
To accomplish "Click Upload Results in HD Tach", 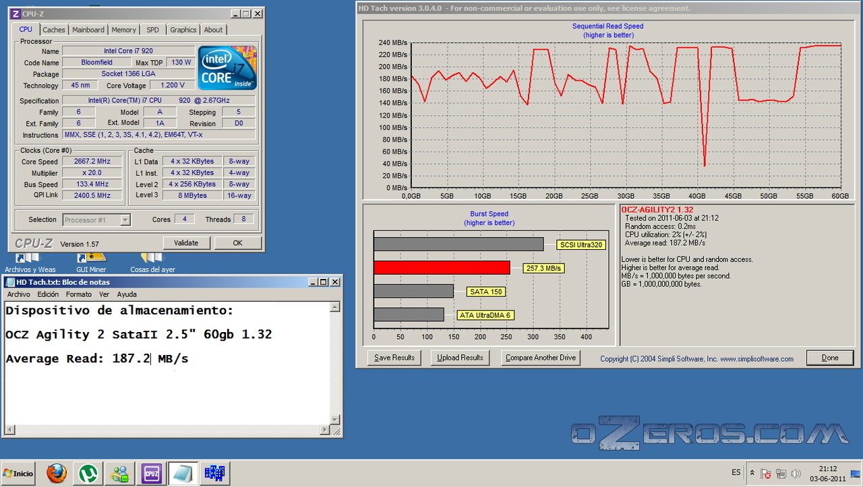I will point(461,358).
